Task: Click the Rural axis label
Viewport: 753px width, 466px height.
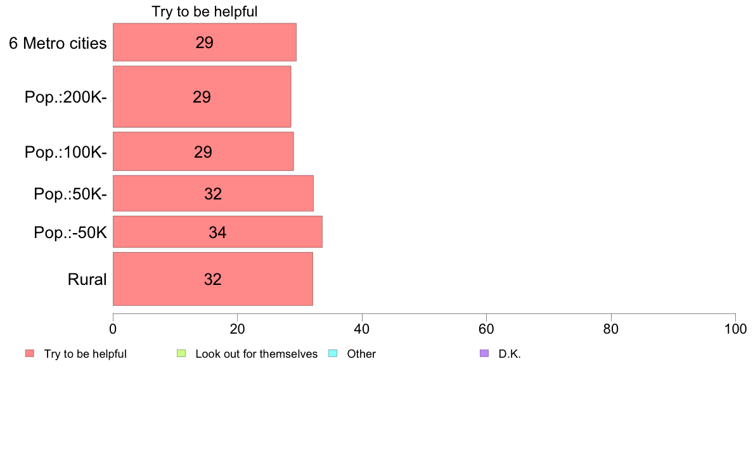Action: point(87,279)
